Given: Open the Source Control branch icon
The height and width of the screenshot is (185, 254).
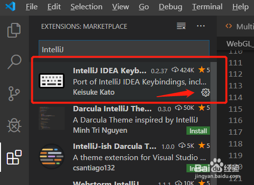Looking at the screenshot, I should pos(14,94).
